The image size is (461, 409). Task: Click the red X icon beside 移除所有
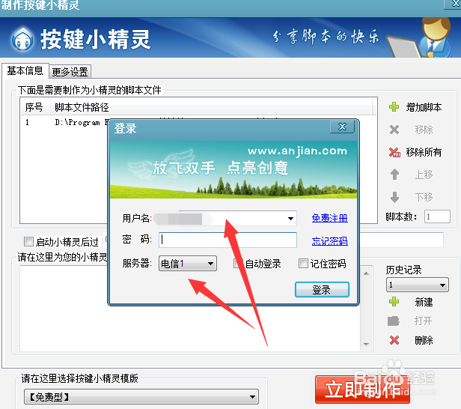point(394,152)
